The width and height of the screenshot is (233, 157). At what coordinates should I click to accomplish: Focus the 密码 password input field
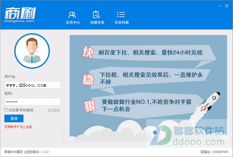click(x=32, y=102)
